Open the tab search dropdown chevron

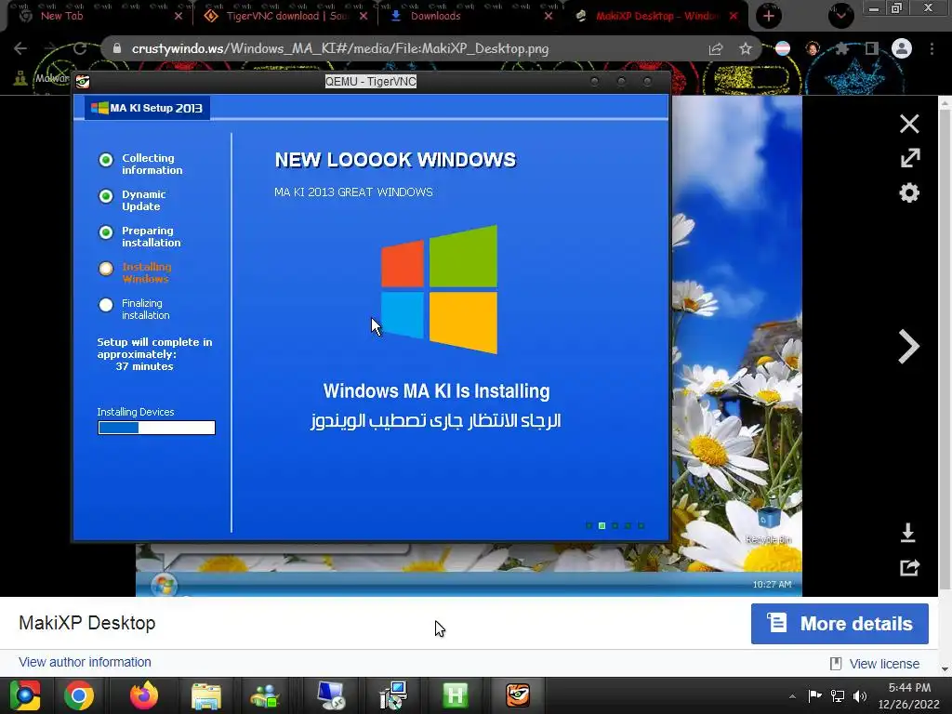(840, 17)
